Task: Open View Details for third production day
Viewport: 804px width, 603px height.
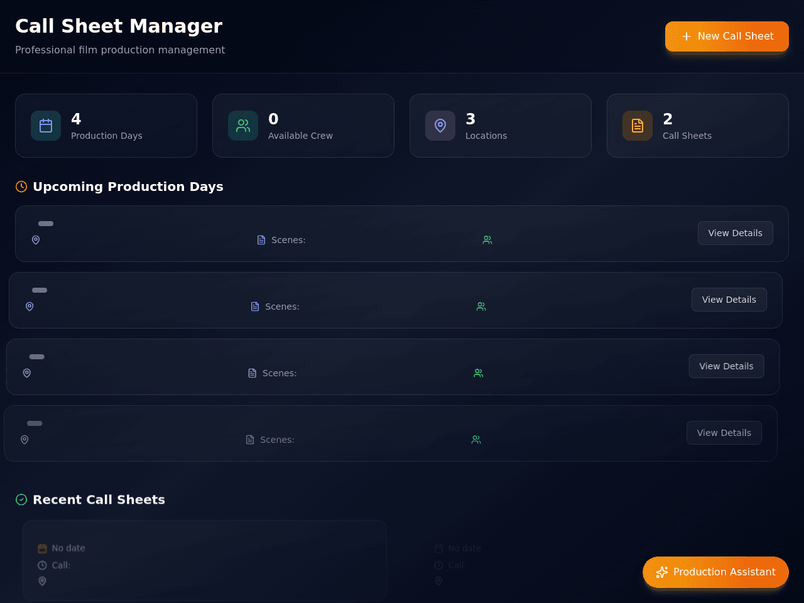Action: [727, 366]
